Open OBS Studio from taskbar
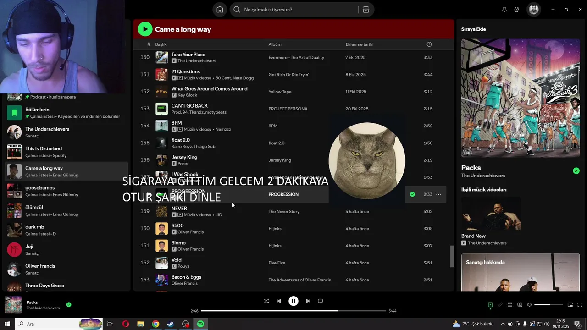The image size is (587, 330). click(185, 324)
